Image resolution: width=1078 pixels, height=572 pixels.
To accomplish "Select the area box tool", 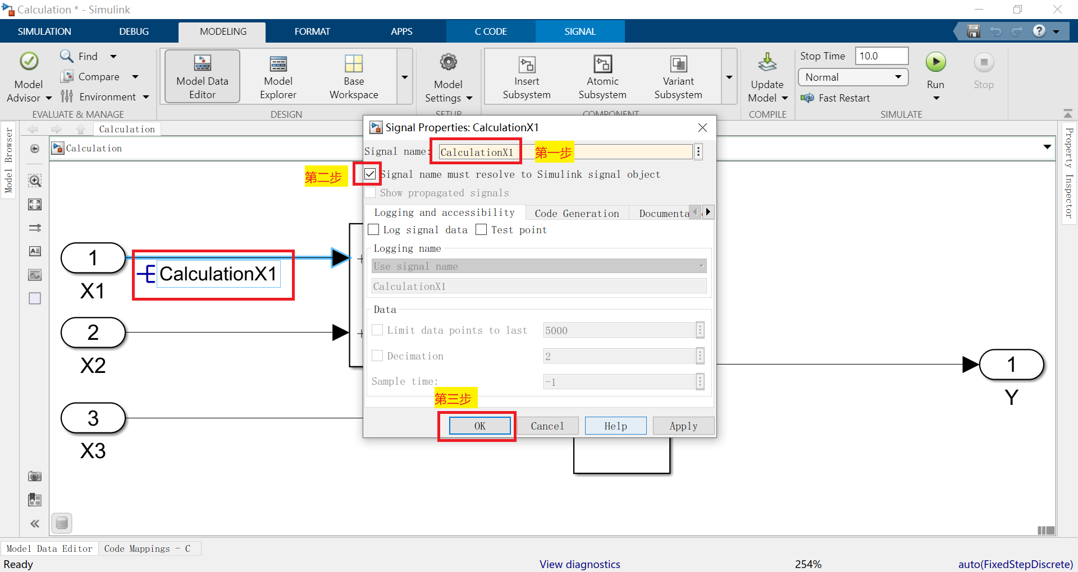I will point(35,298).
